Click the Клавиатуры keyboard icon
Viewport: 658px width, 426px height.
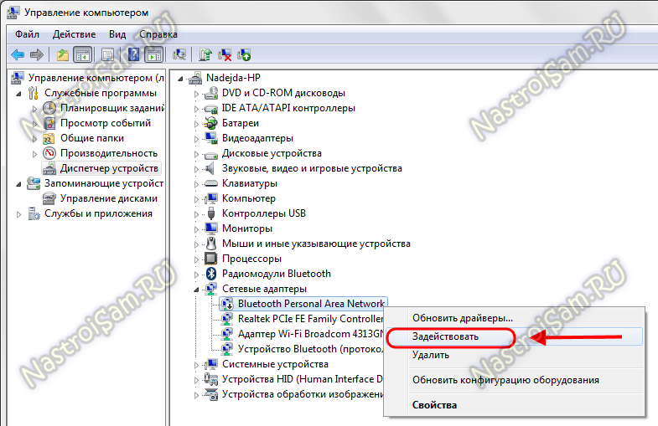pos(211,183)
